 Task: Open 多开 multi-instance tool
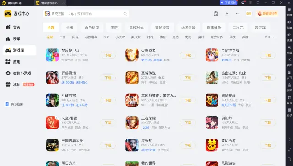(289, 75)
